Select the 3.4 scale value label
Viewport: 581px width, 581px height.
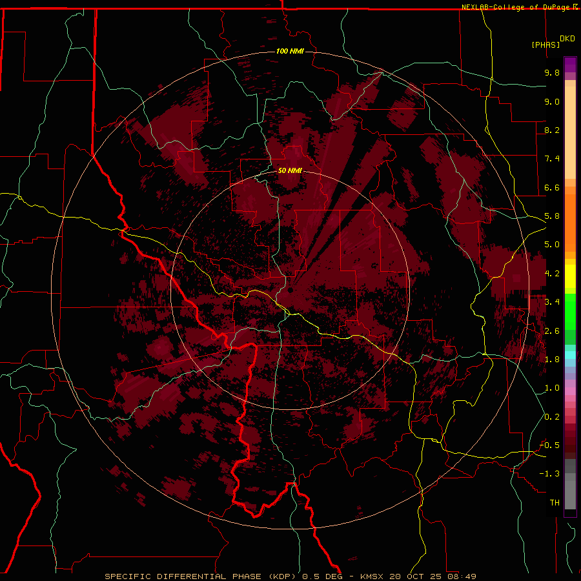552,302
